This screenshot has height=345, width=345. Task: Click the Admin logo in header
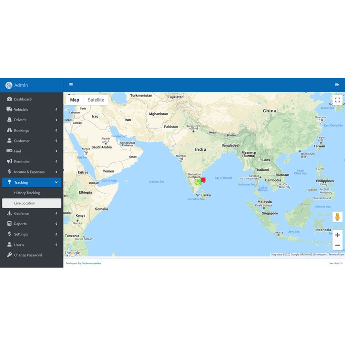[x=17, y=85]
